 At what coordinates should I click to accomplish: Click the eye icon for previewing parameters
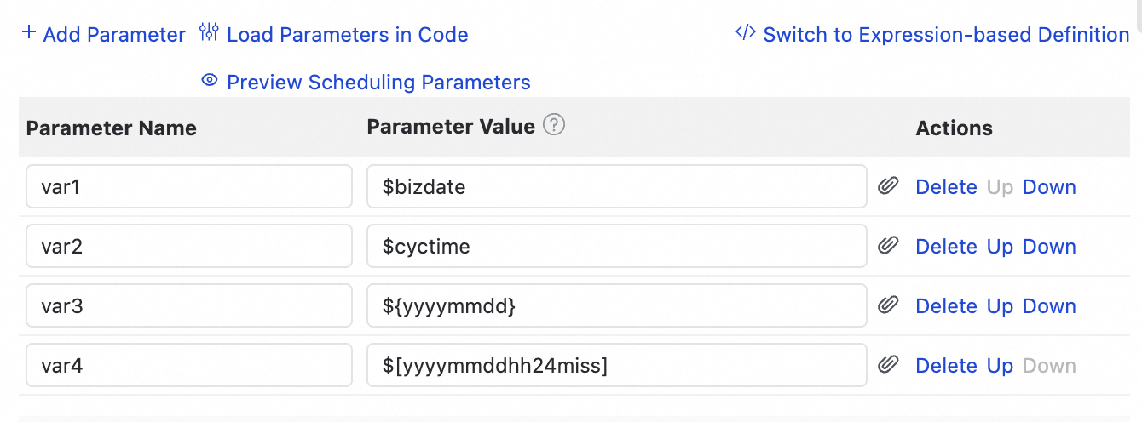[x=209, y=82]
